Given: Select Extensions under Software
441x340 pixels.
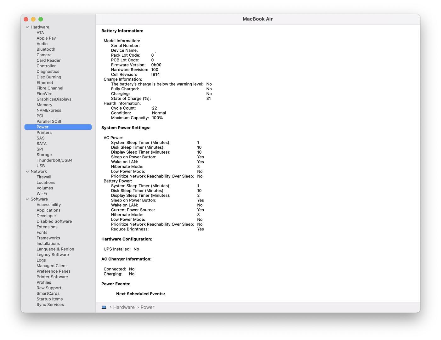Looking at the screenshot, I should click(x=47, y=227).
